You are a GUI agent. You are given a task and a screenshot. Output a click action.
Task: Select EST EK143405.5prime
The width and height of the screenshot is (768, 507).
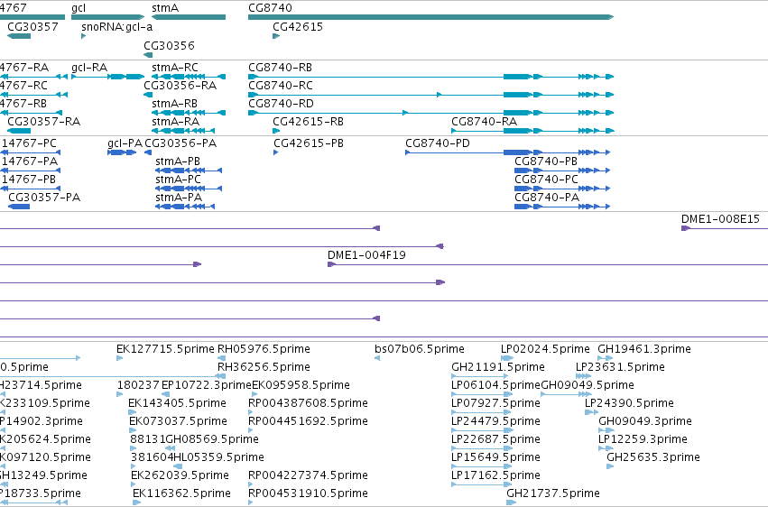click(x=133, y=412)
